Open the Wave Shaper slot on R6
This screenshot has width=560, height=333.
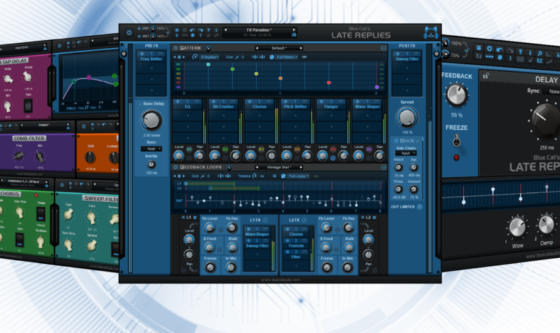[x=367, y=107]
